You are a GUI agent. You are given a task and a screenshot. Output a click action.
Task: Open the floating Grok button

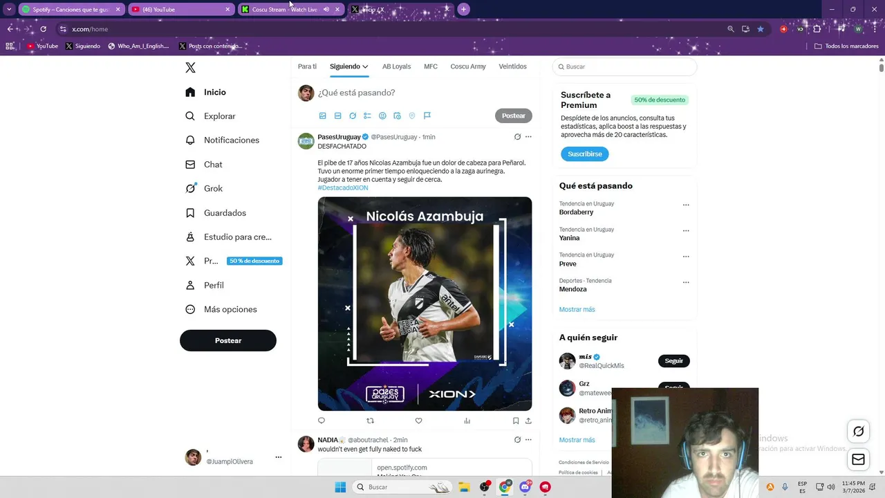tap(858, 432)
